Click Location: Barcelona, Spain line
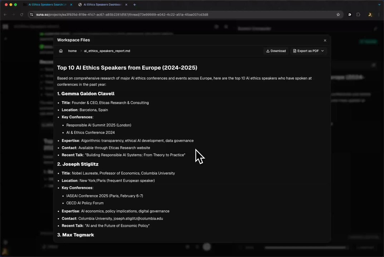This screenshot has height=257, width=384. point(85,110)
